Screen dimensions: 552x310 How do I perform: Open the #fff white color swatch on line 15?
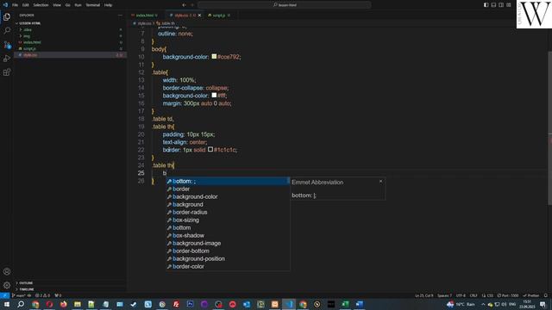pyautogui.click(x=214, y=95)
